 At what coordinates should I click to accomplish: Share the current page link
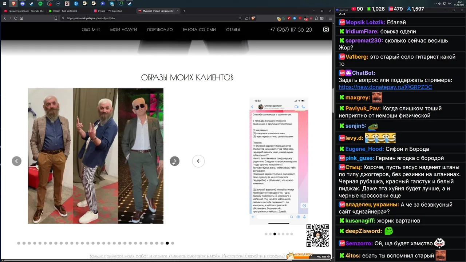246,18
